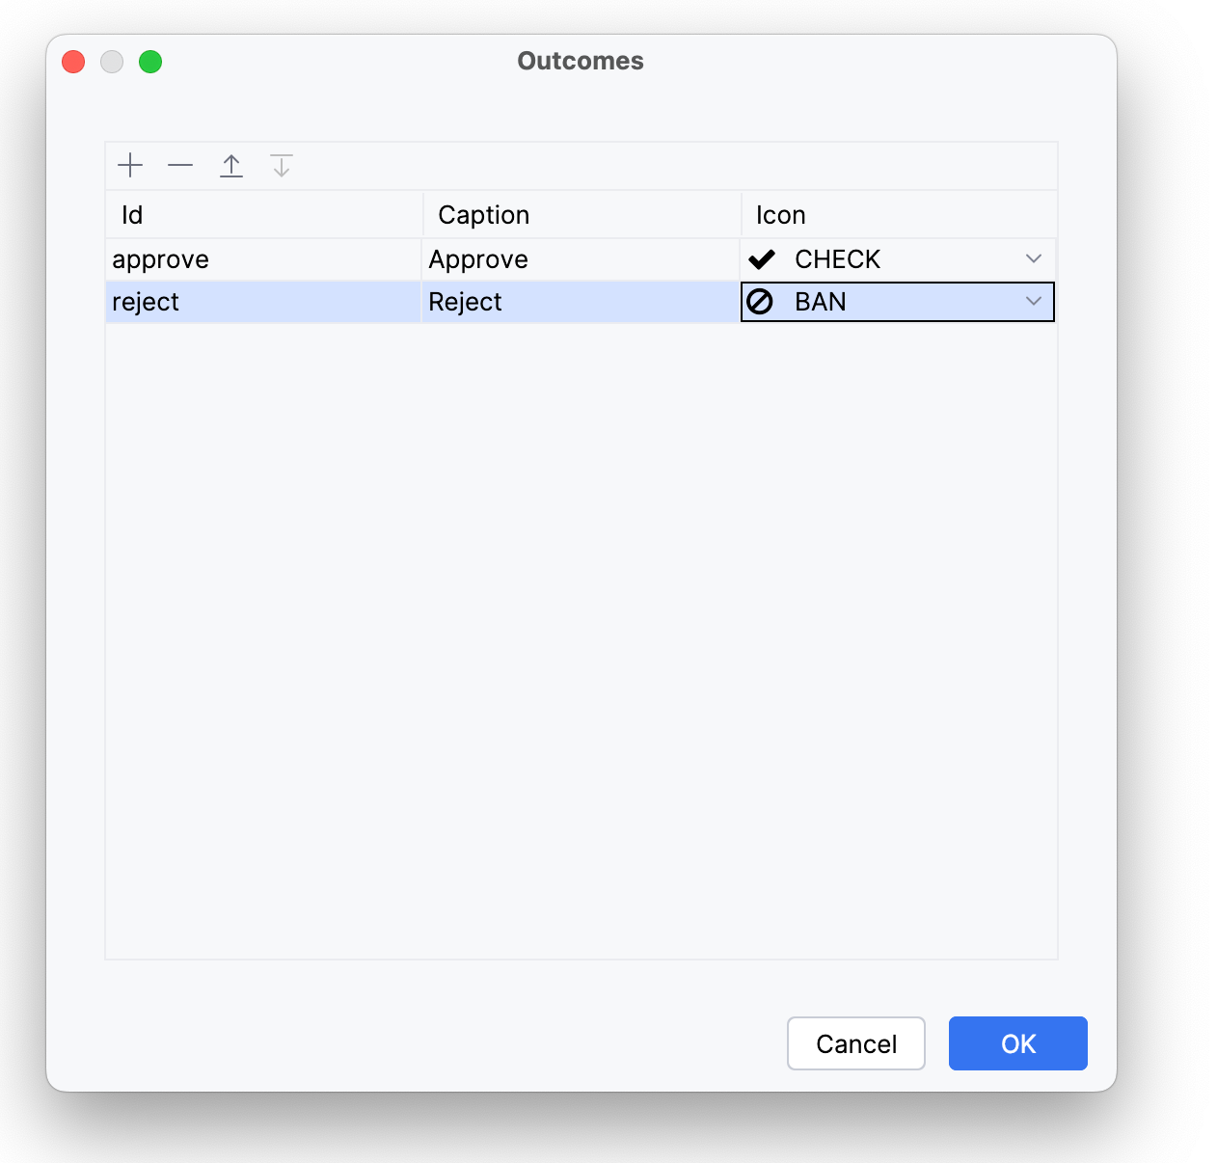Click the Outcomes title bar text
This screenshot has height=1163, width=1217.
(x=581, y=61)
